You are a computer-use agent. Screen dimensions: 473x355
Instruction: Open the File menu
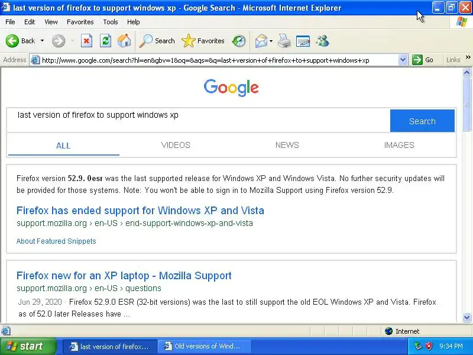tap(10, 22)
